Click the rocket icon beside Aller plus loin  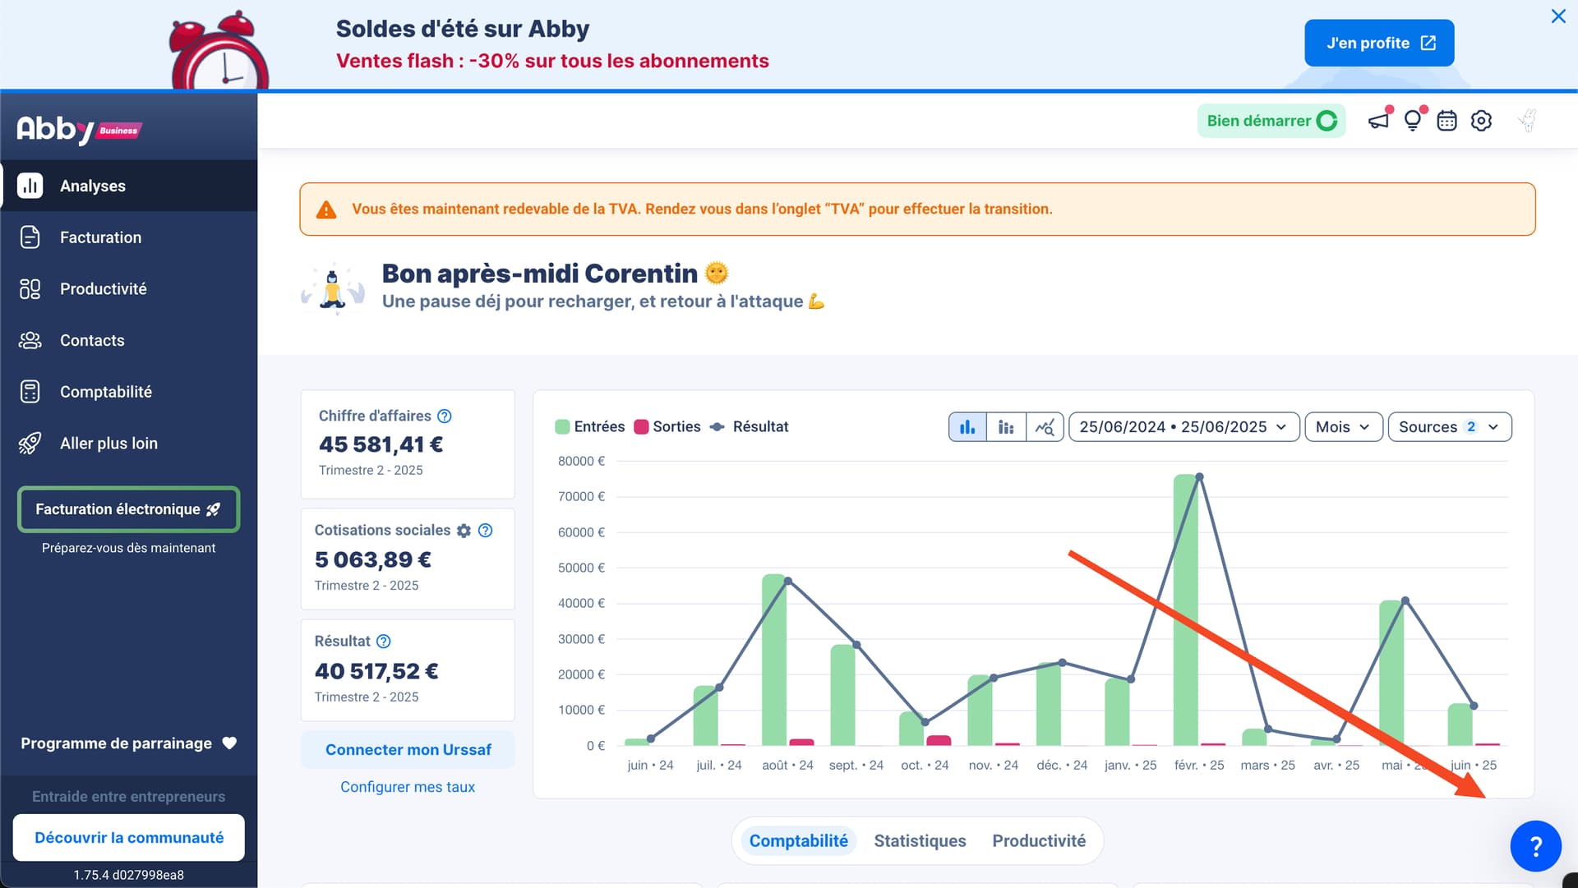30,444
